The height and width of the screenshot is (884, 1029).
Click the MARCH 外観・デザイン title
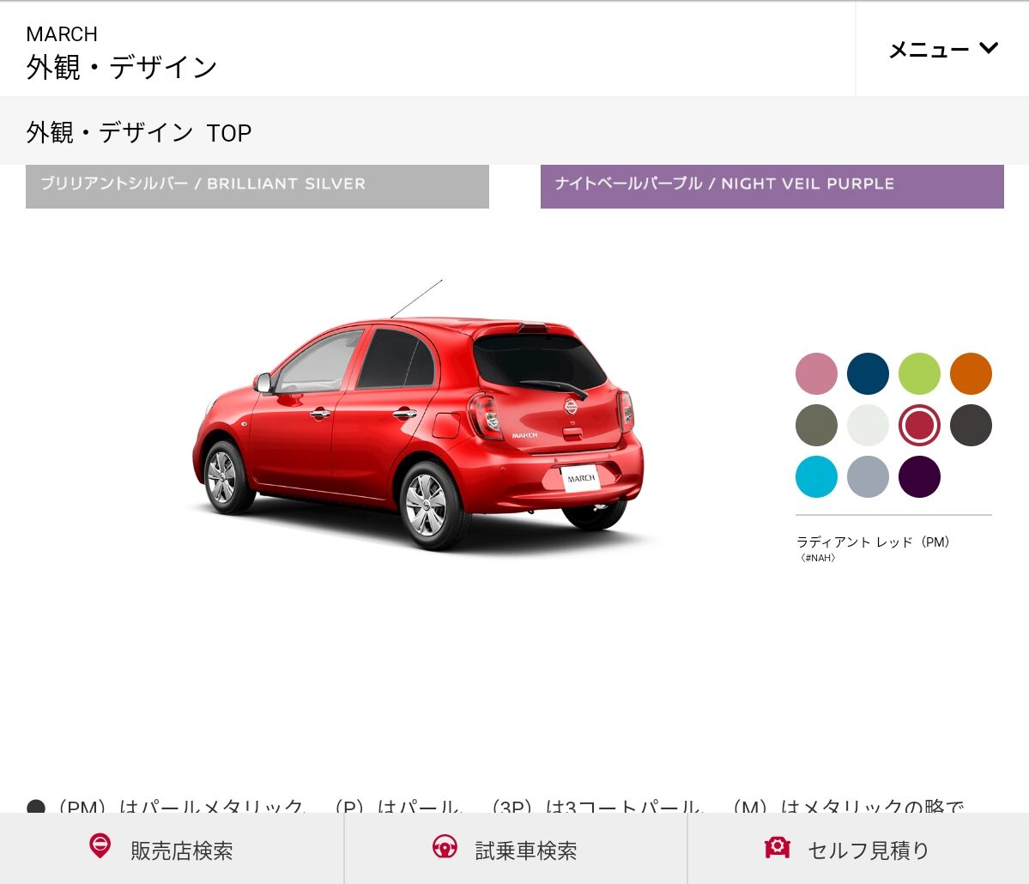[x=121, y=52]
